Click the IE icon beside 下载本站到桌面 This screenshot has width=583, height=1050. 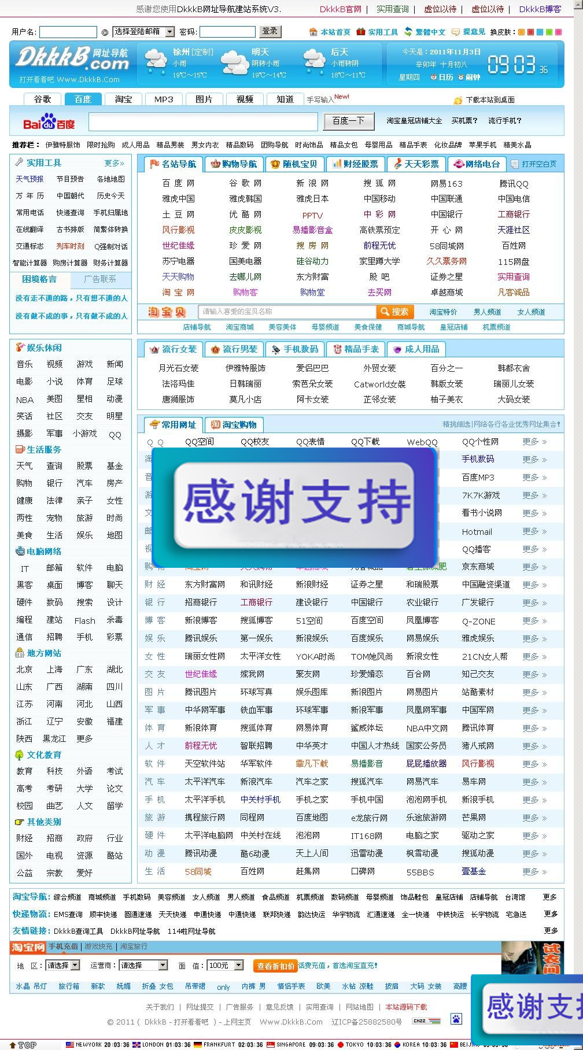[457, 100]
